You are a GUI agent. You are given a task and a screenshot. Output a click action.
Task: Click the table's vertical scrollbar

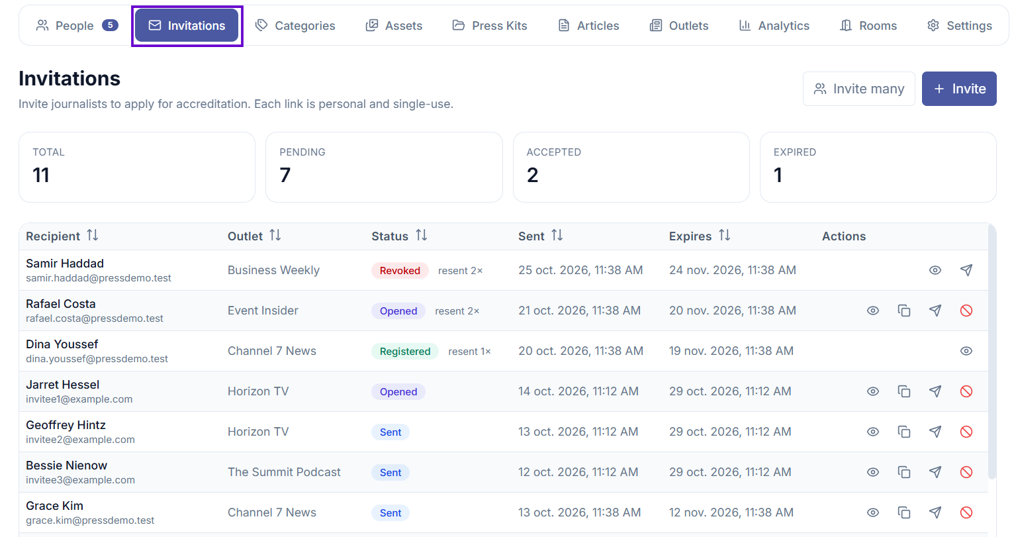(x=991, y=351)
